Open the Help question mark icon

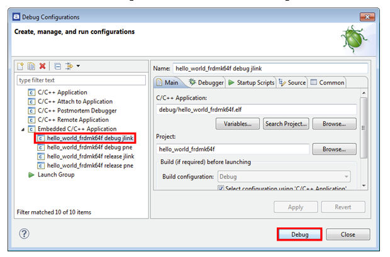tap(24, 234)
